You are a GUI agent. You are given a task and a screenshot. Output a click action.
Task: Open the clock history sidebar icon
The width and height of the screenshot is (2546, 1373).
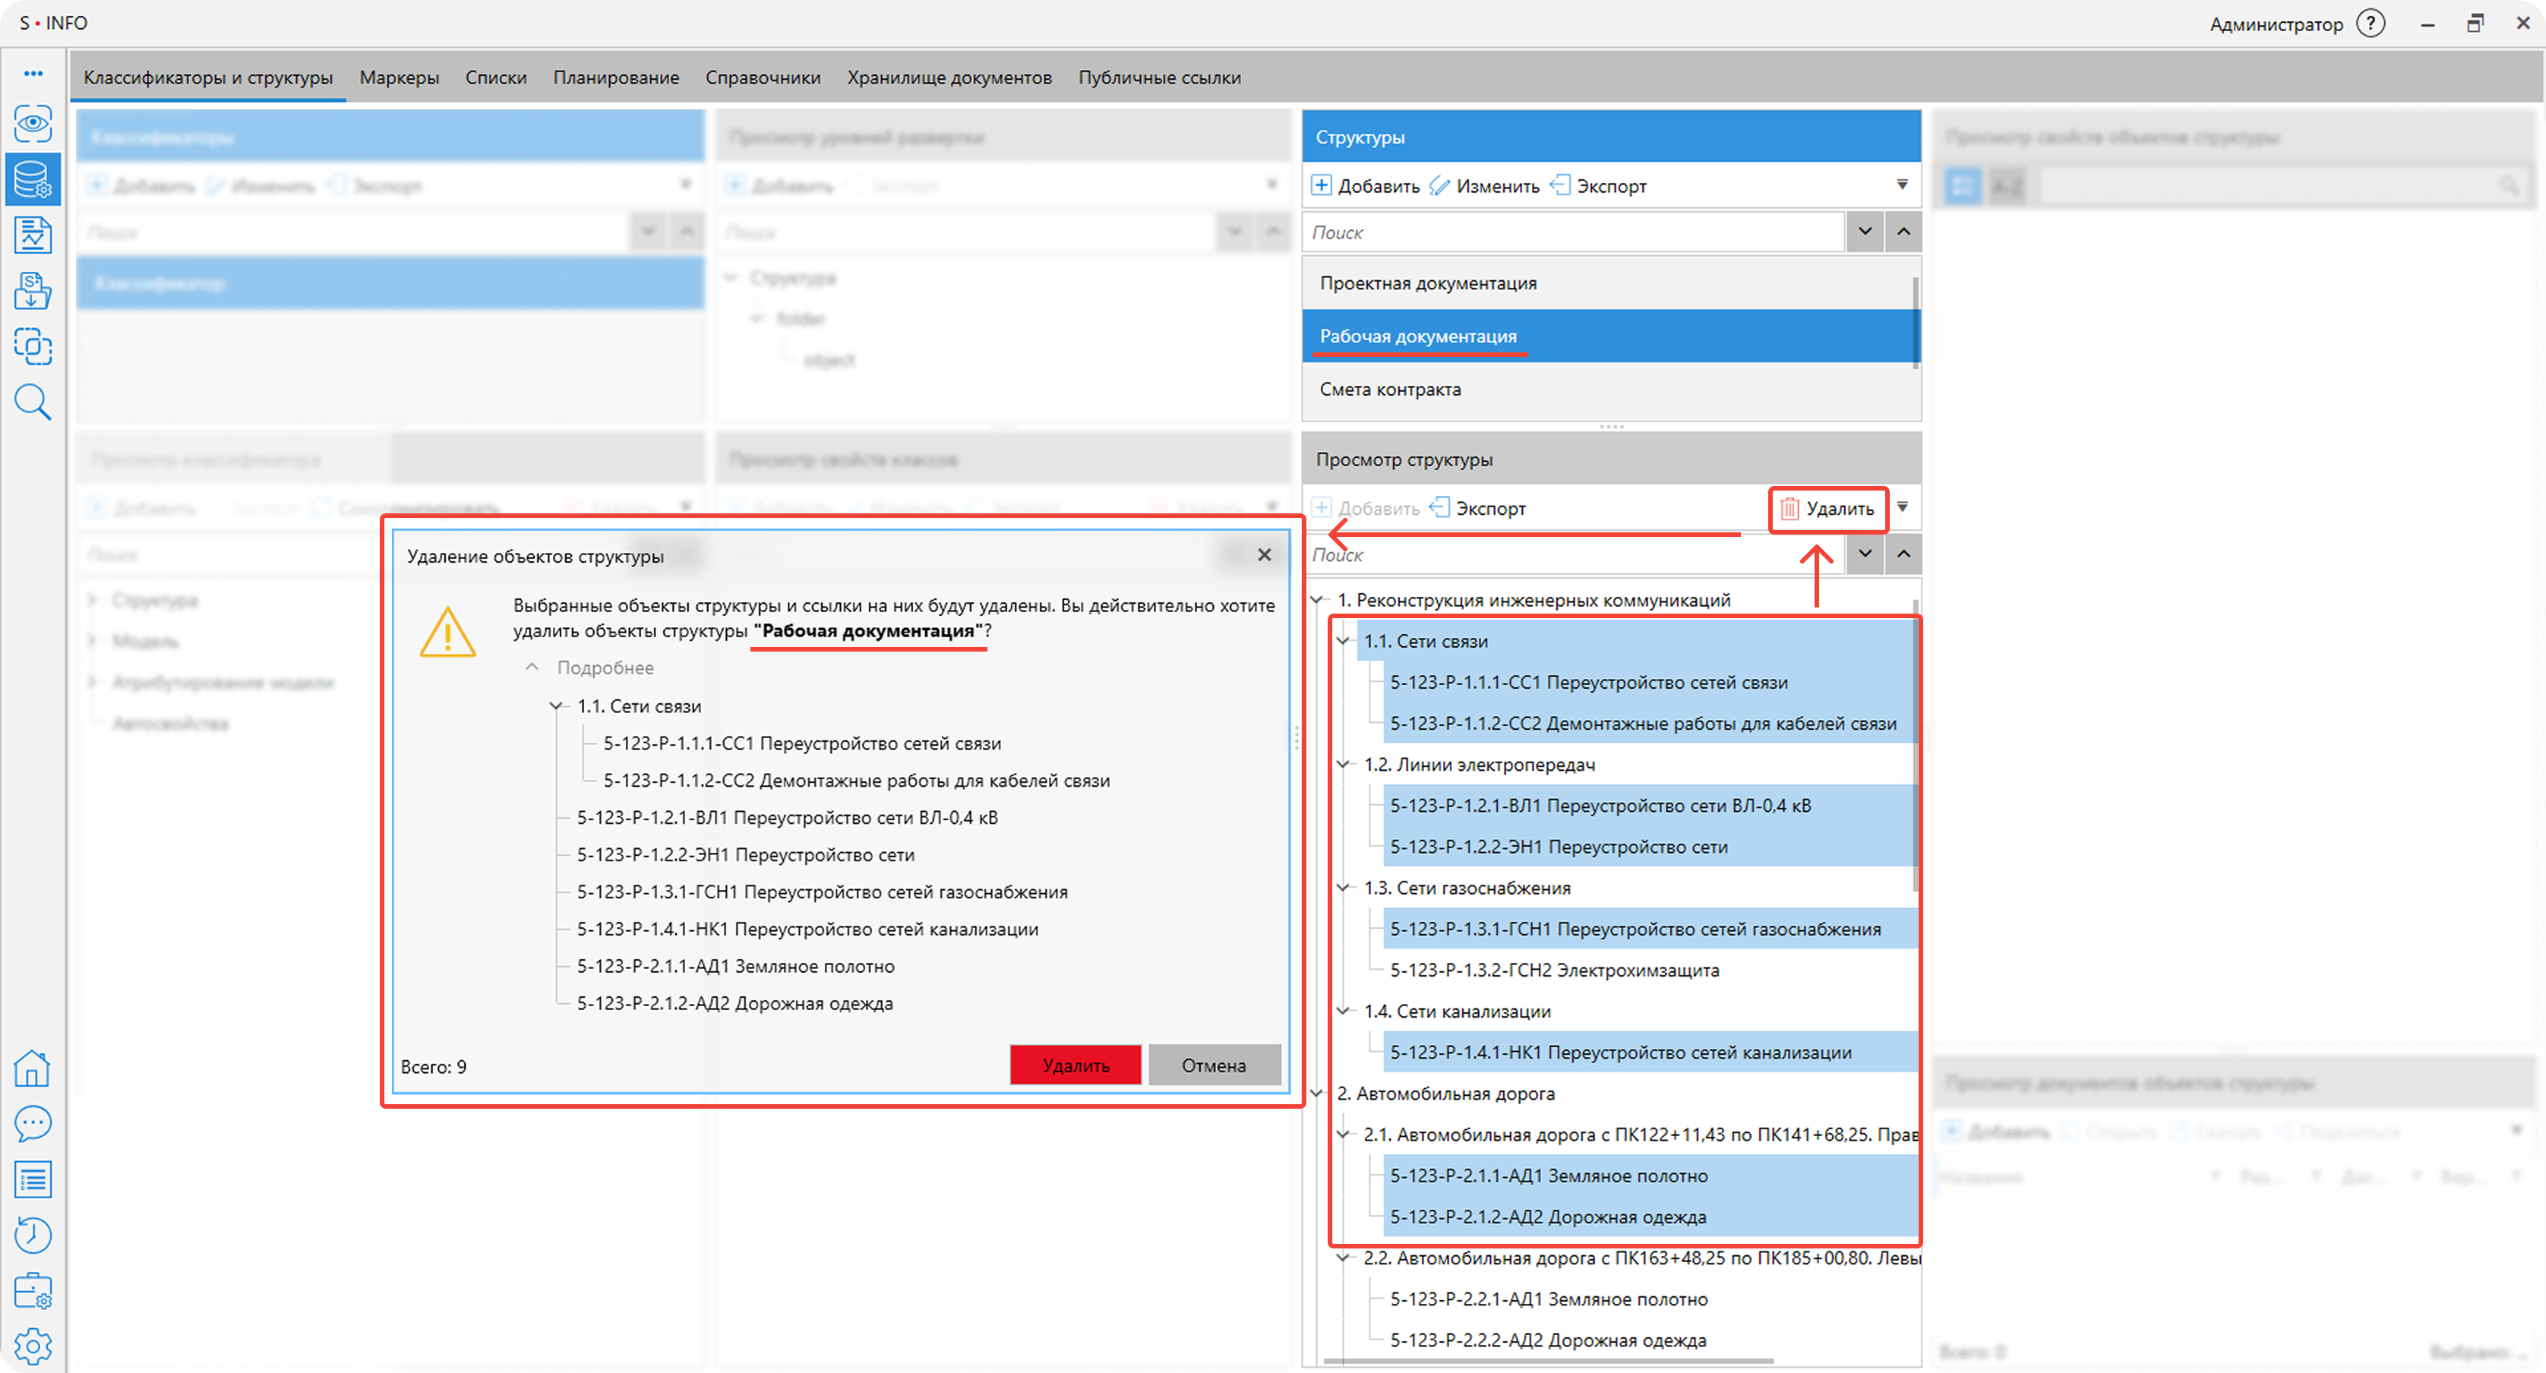pos(33,1235)
